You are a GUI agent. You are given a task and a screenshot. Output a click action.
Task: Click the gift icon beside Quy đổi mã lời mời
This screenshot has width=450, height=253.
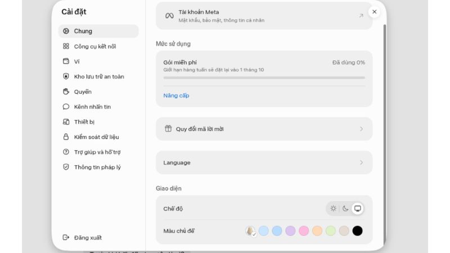(x=168, y=129)
